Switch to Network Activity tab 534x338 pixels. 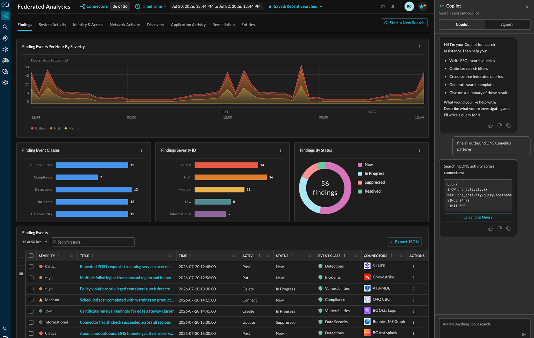125,25
